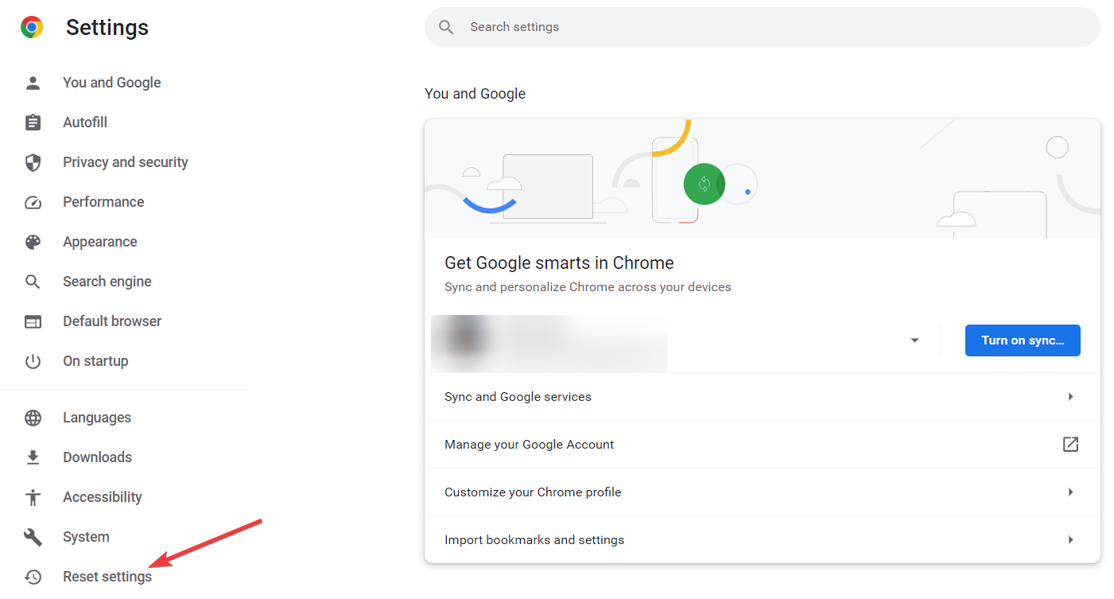Click the Get Google smarts in Chrome heading

click(x=559, y=263)
